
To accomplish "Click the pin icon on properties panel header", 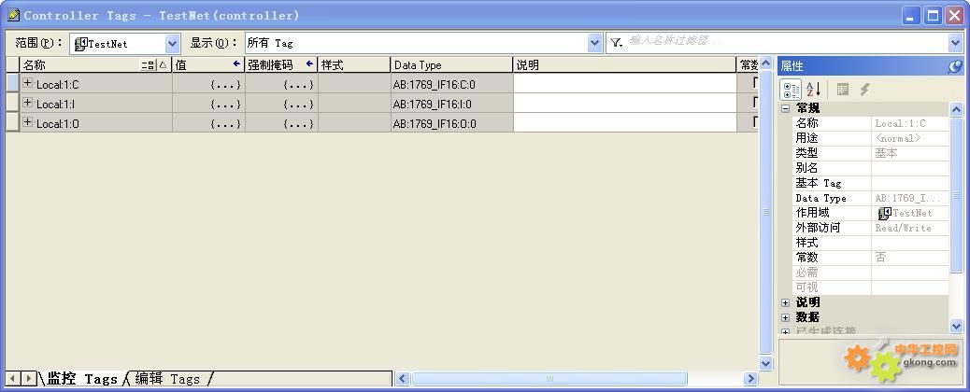I will [955, 66].
